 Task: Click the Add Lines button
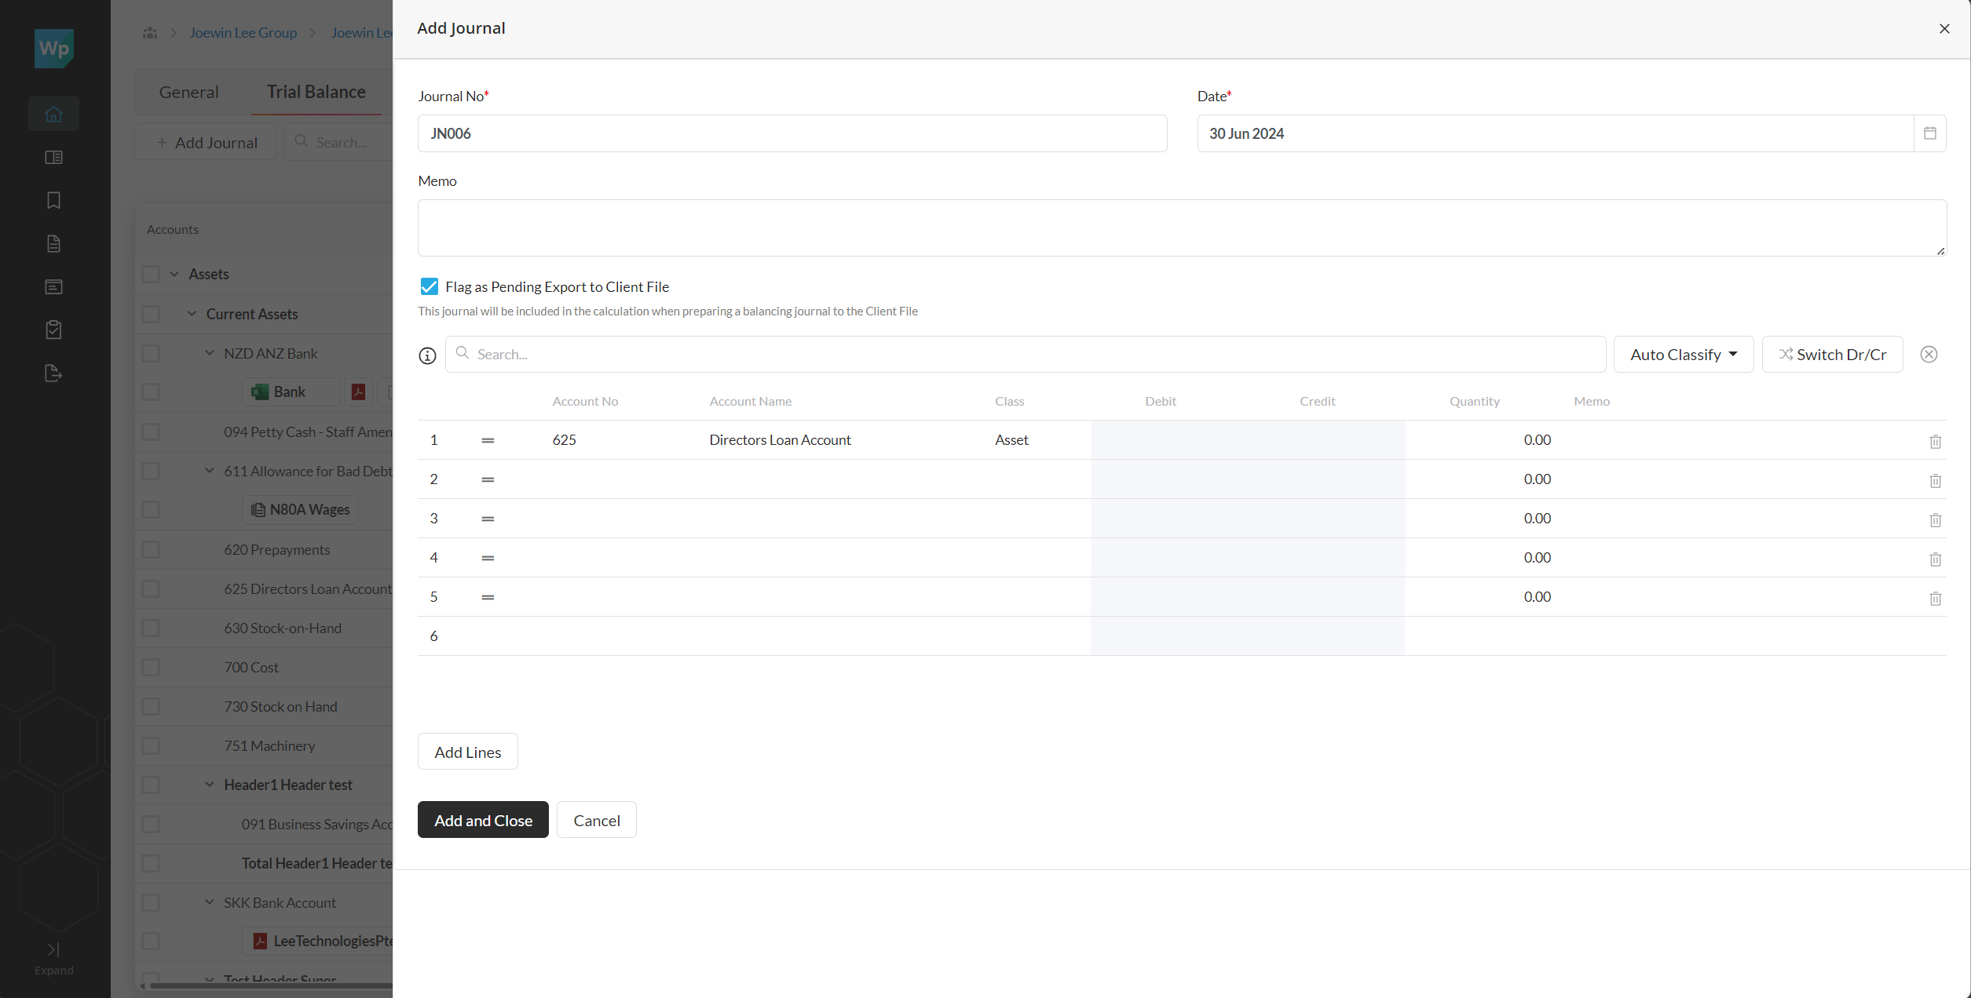467,752
